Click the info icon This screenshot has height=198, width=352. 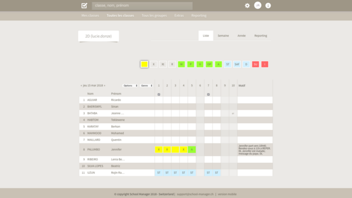[268, 5]
